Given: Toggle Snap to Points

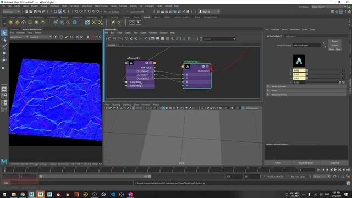Looking at the screenshot, I should pyautogui.click(x=85, y=12).
